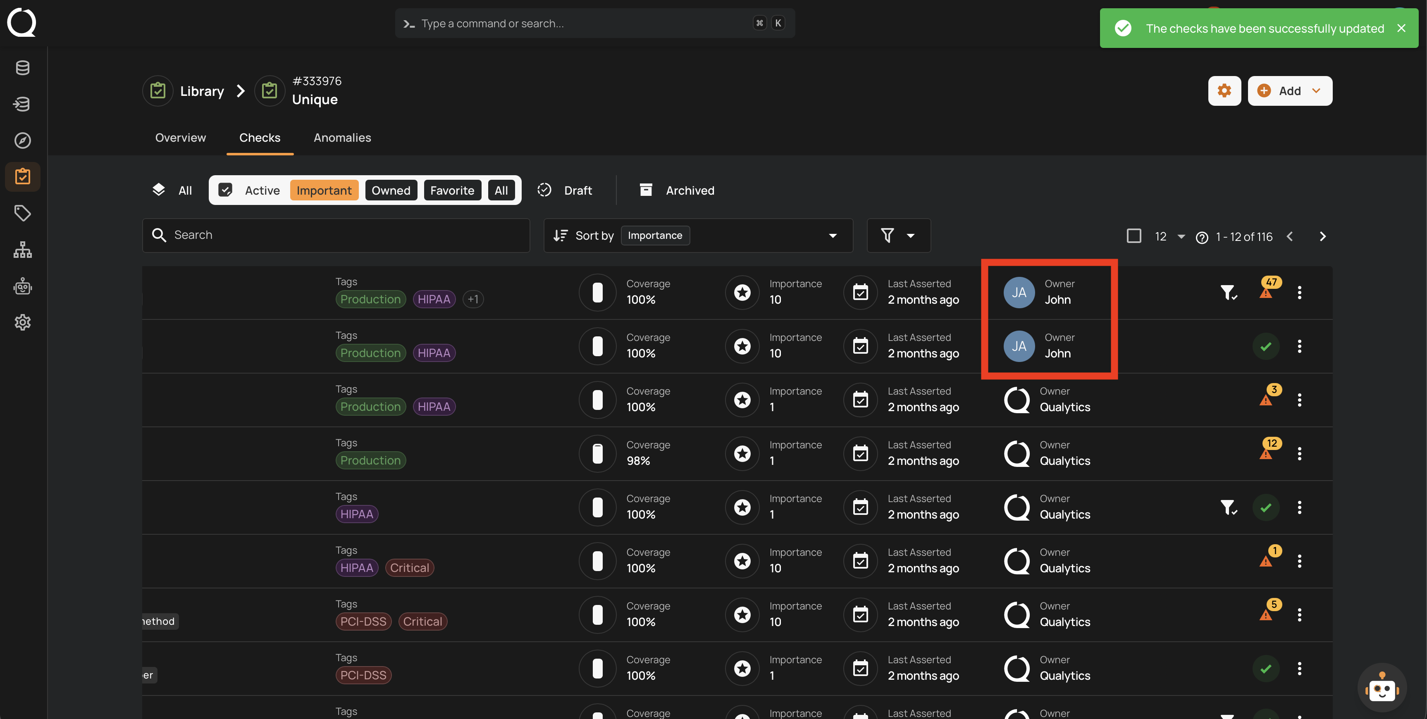Click Qualytics owner in 98% coverage row
The height and width of the screenshot is (719, 1427).
[1047, 454]
